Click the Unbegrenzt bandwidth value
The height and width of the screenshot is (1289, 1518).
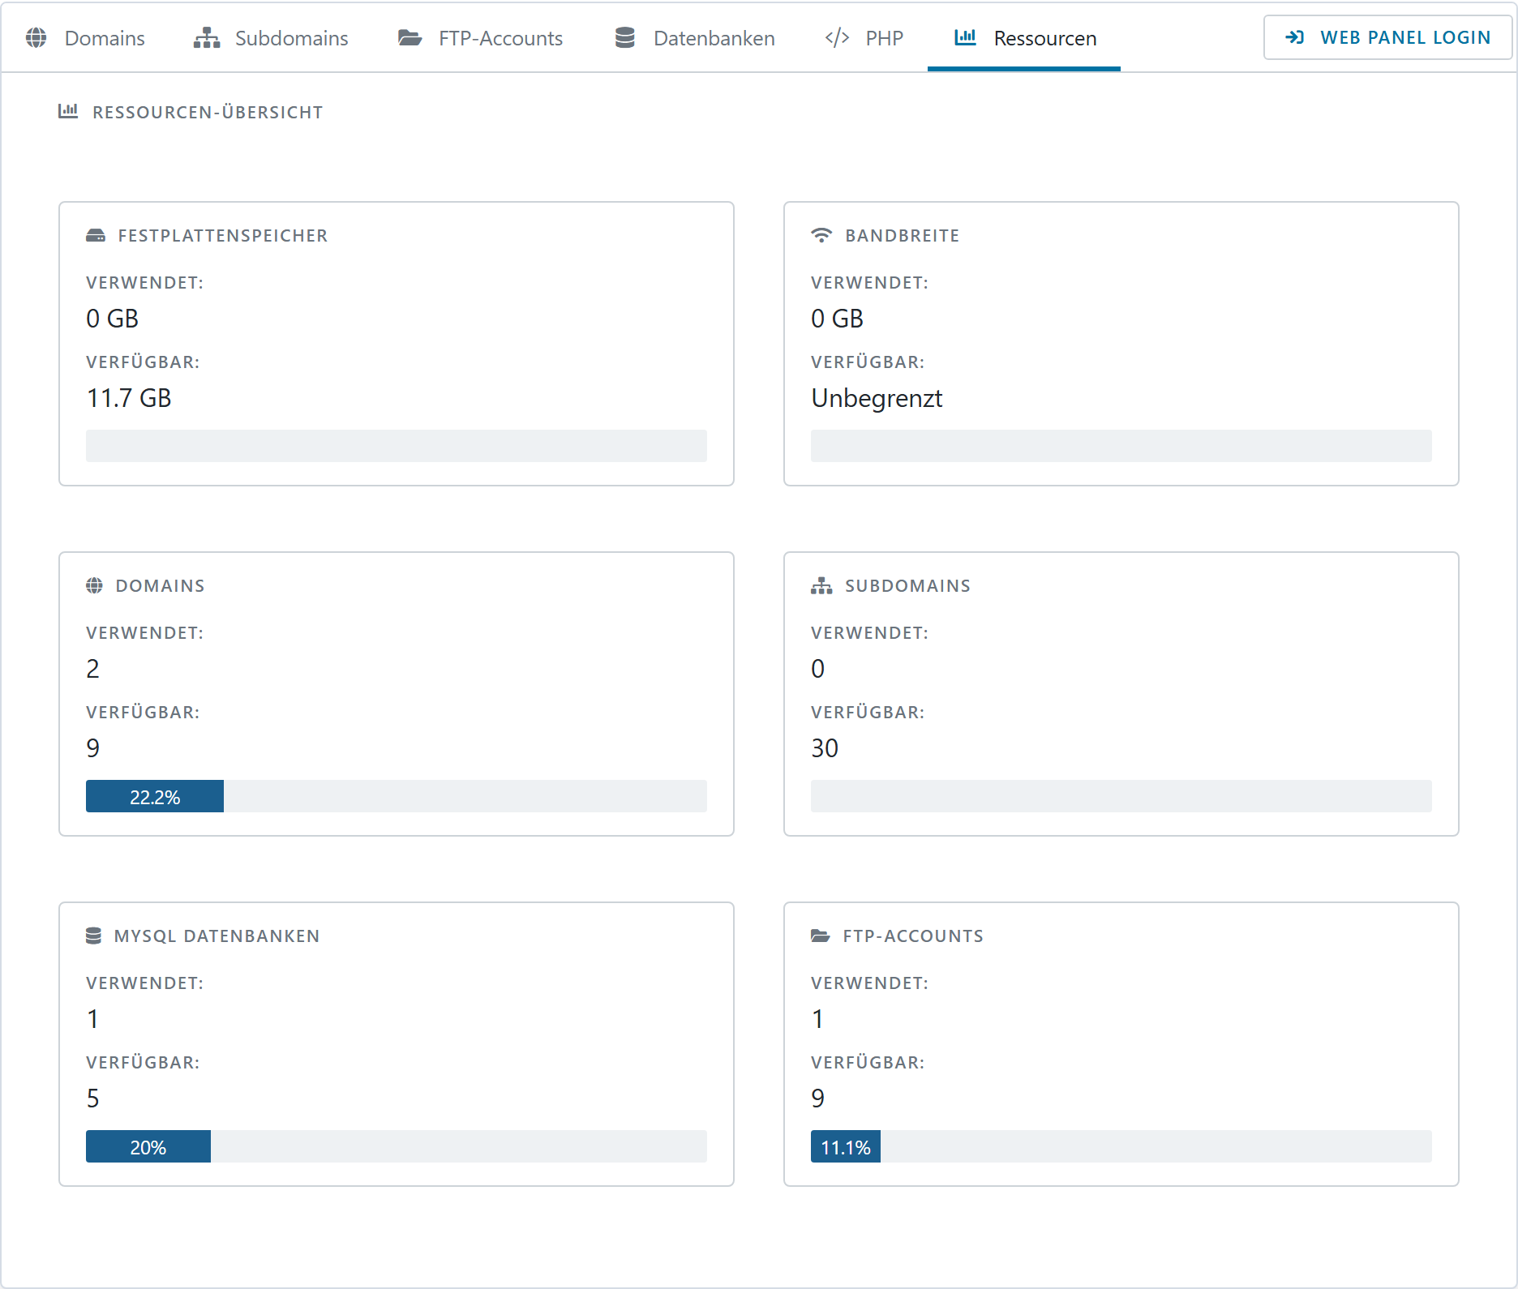coord(877,398)
